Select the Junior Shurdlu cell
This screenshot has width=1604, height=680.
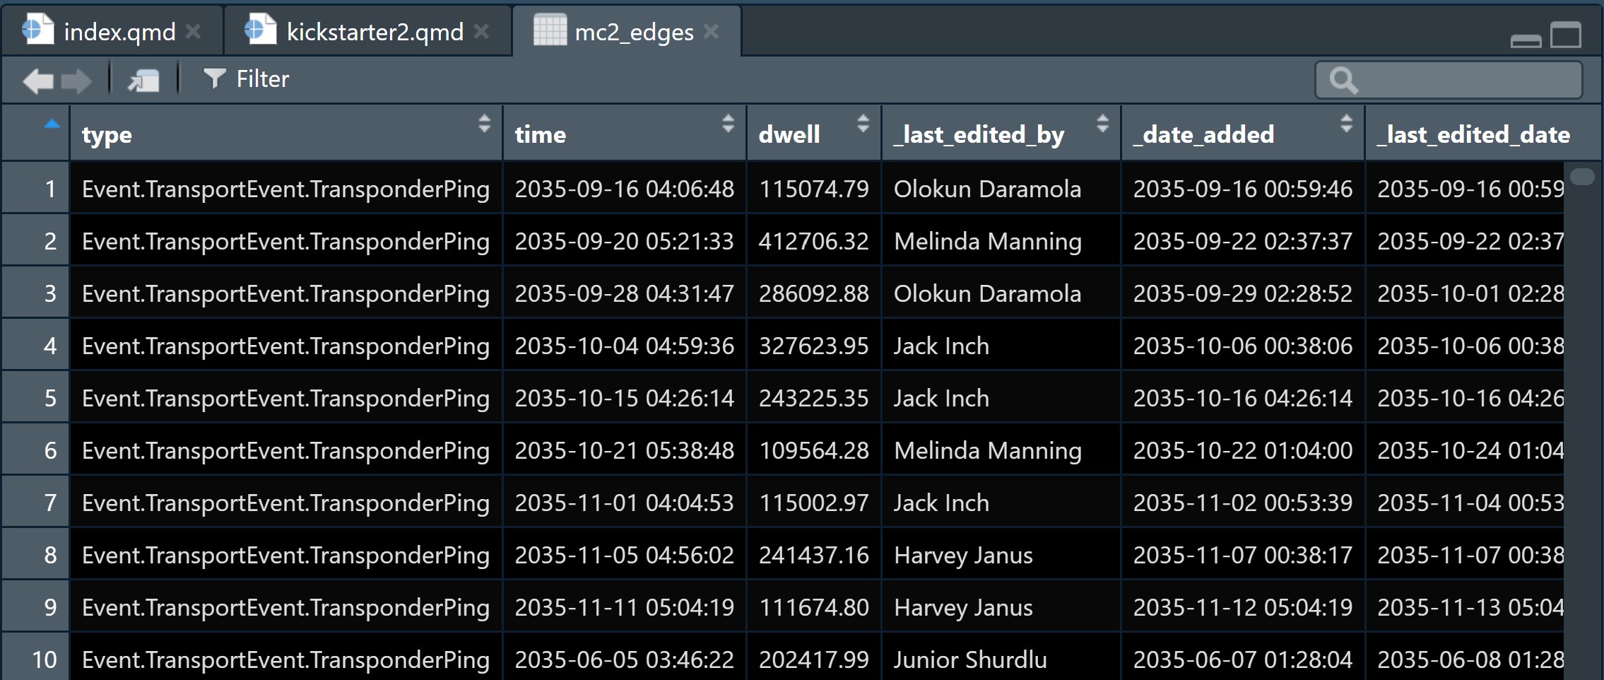tap(969, 660)
